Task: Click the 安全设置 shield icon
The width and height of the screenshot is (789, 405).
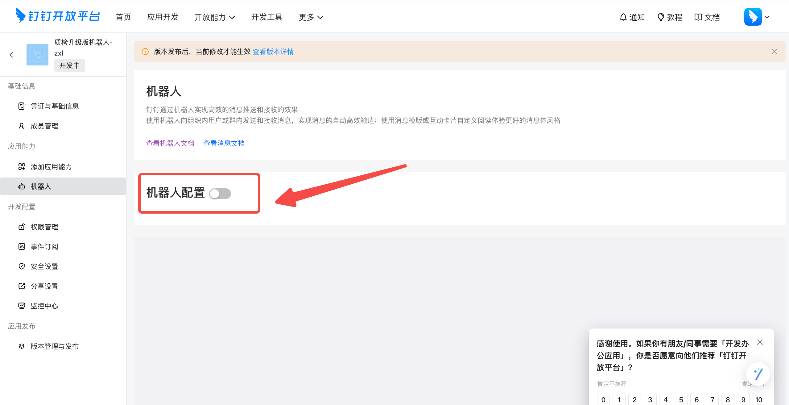Action: [22, 266]
